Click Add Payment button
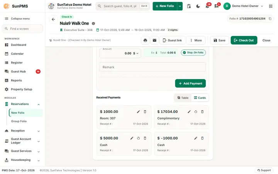 click(x=190, y=84)
